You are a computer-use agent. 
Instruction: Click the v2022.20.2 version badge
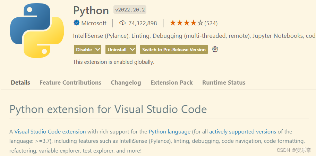click(130, 10)
